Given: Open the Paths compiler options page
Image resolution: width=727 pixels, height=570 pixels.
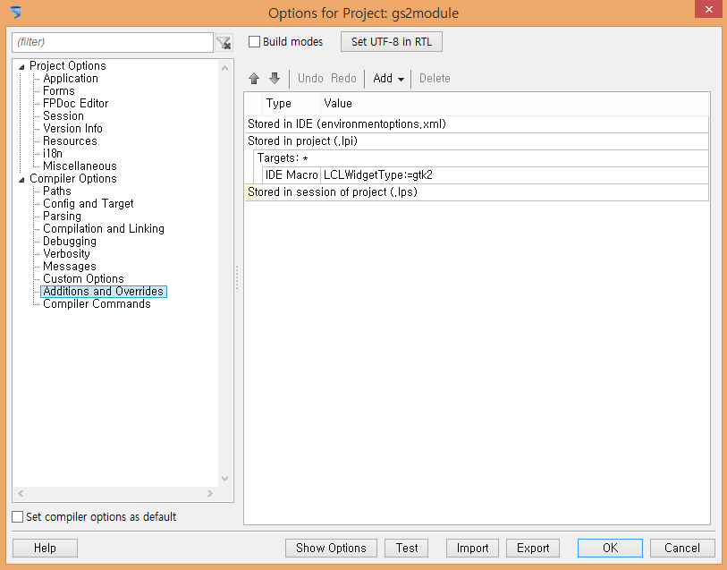Looking at the screenshot, I should click(x=57, y=191).
